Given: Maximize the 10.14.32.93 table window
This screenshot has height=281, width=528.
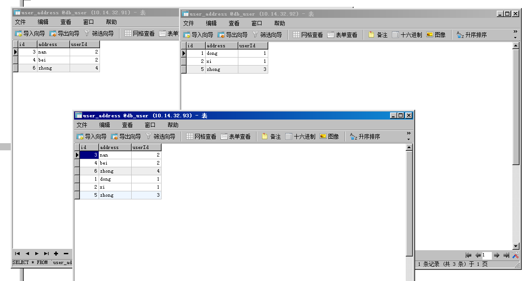Looking at the screenshot, I should coord(401,116).
